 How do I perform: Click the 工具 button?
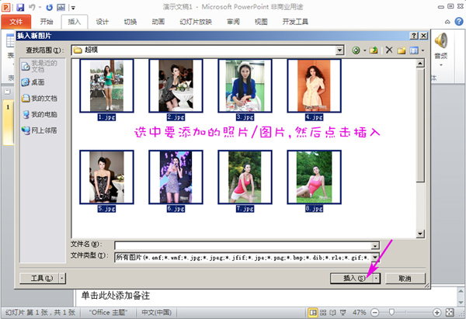point(40,279)
